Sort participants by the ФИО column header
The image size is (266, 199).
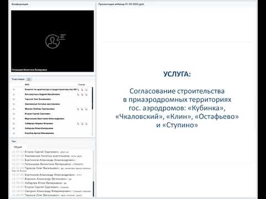(27, 85)
